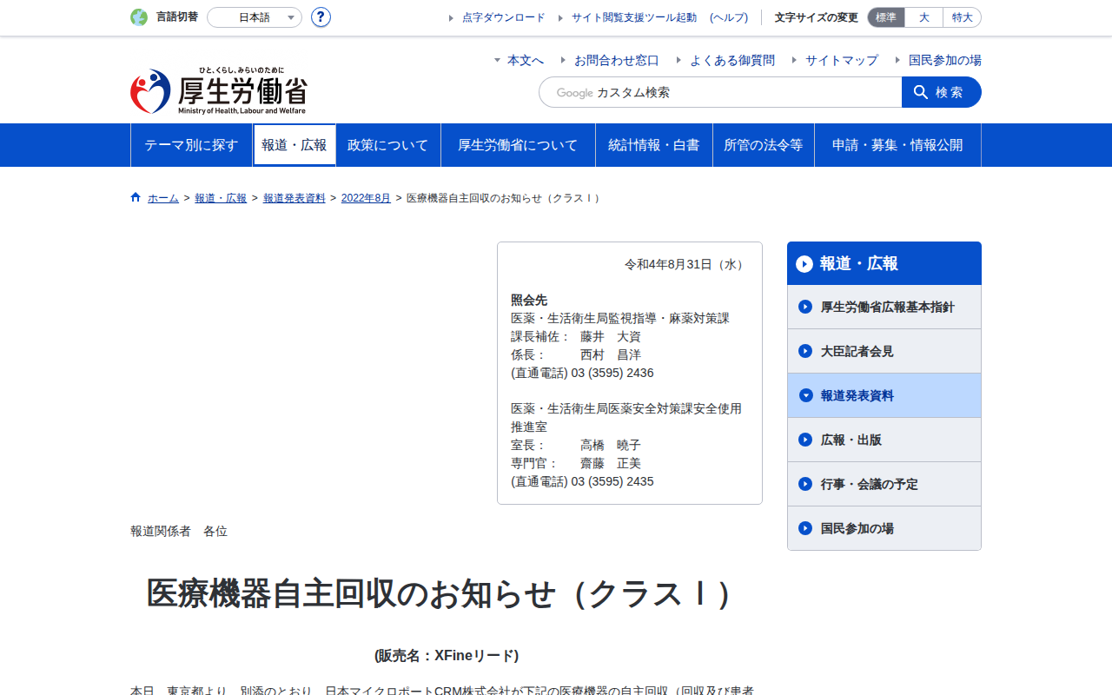Open 所管の法令等 navigation menu
The image size is (1112, 695).
click(764, 145)
